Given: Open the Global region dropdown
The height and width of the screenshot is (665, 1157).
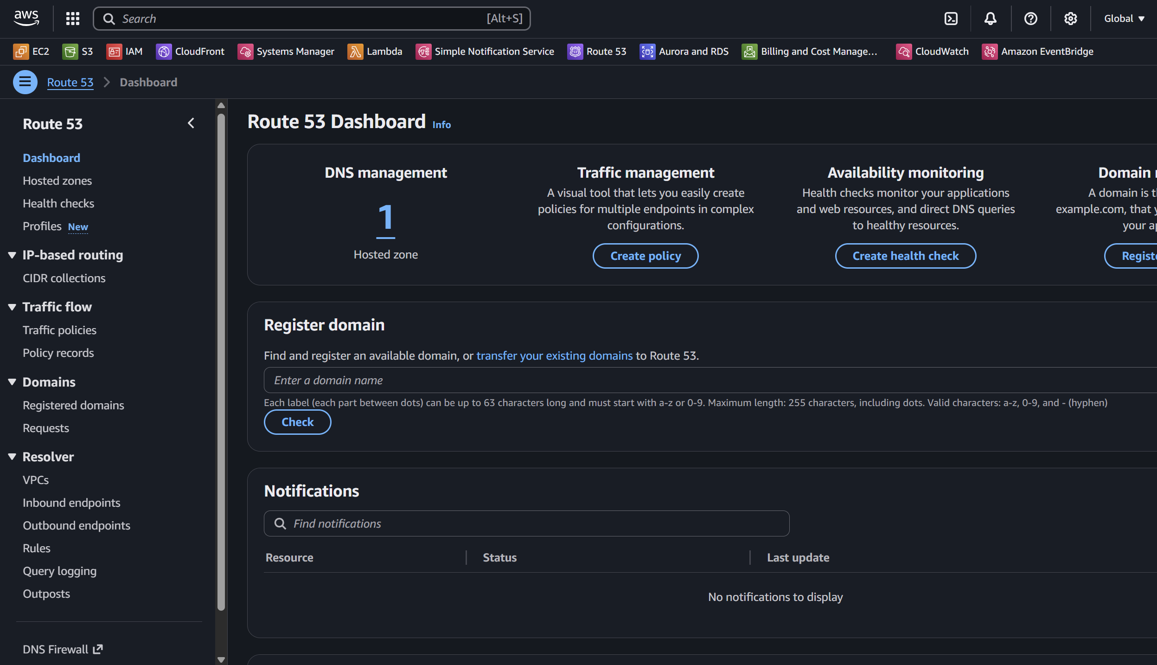Looking at the screenshot, I should 1124,19.
